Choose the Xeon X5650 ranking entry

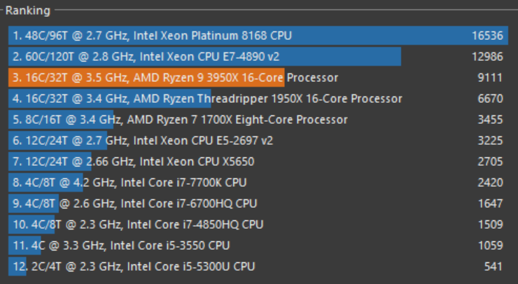(133, 162)
